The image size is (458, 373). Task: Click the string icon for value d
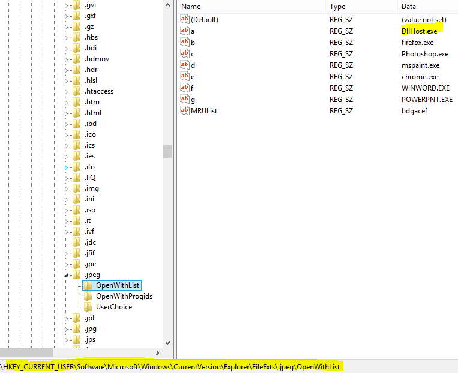[185, 65]
